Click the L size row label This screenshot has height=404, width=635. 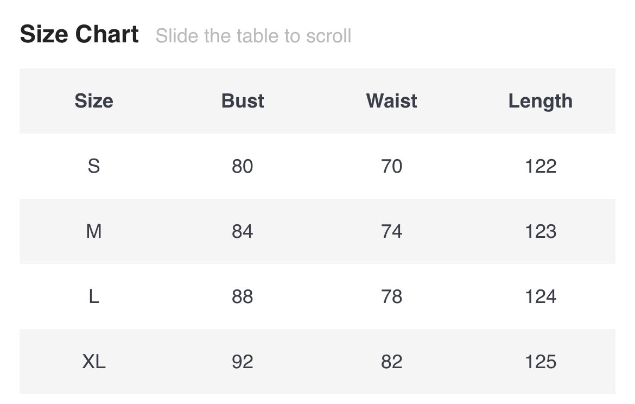(94, 296)
